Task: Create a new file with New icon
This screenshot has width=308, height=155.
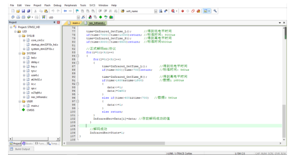Action: (13, 11)
